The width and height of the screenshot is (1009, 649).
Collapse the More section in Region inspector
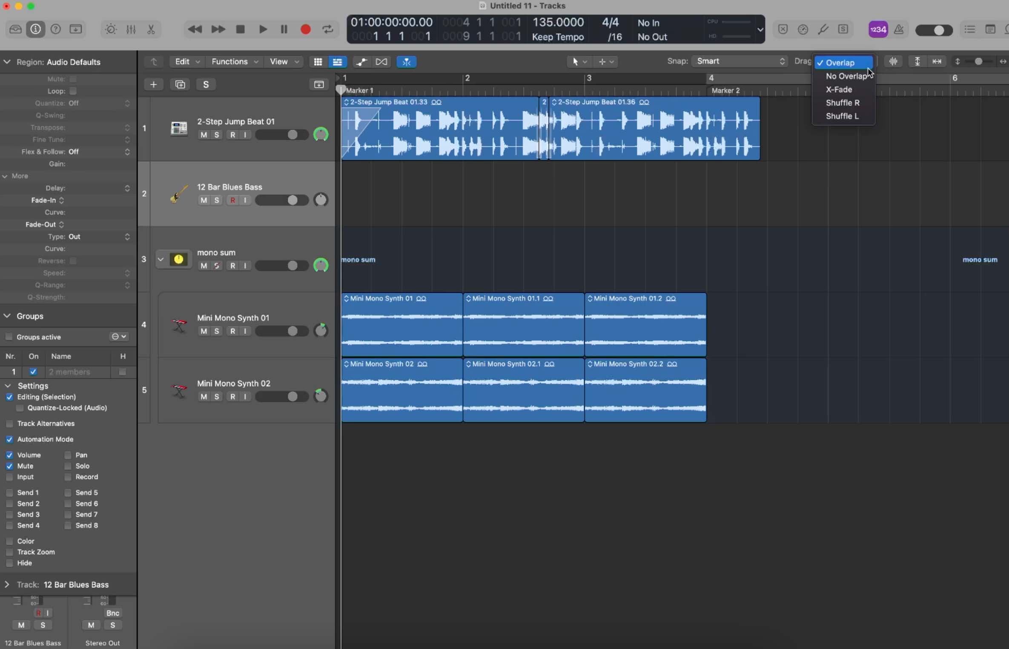(5, 176)
